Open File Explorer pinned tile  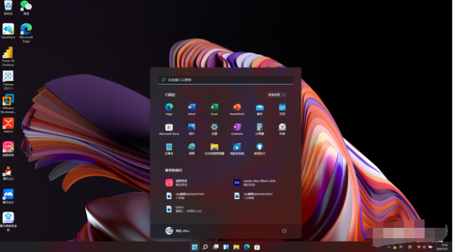214,149
